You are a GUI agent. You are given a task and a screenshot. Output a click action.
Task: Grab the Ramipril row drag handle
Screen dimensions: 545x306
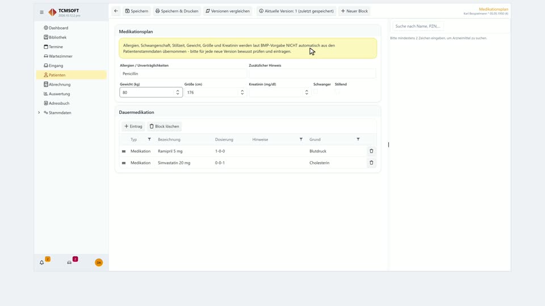pos(124,151)
